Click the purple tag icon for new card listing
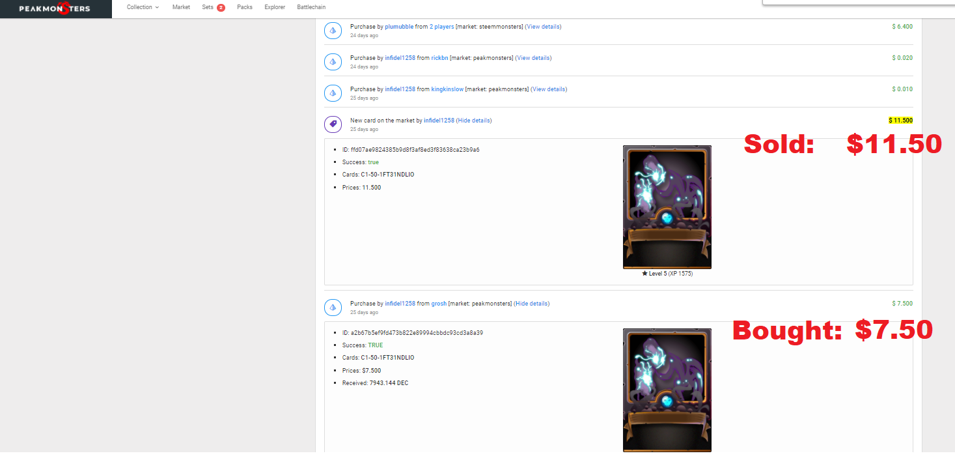 click(333, 124)
